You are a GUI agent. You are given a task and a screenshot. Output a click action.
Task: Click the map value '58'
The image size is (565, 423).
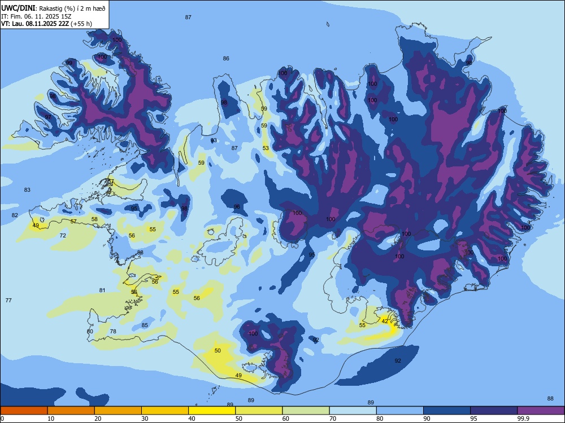94,219
